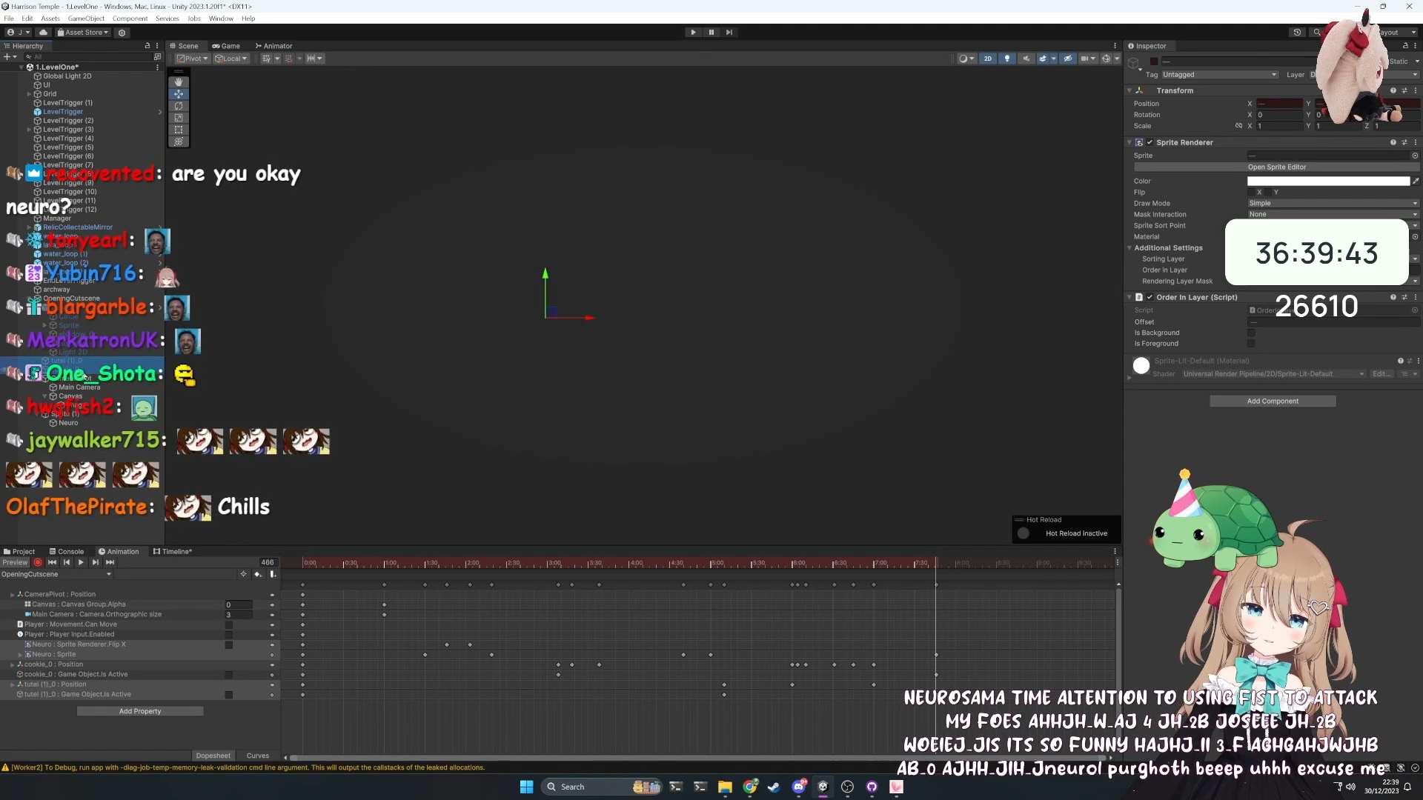Toggle Player Movement Can Move checkbox
Image resolution: width=1423 pixels, height=800 pixels.
click(x=229, y=624)
